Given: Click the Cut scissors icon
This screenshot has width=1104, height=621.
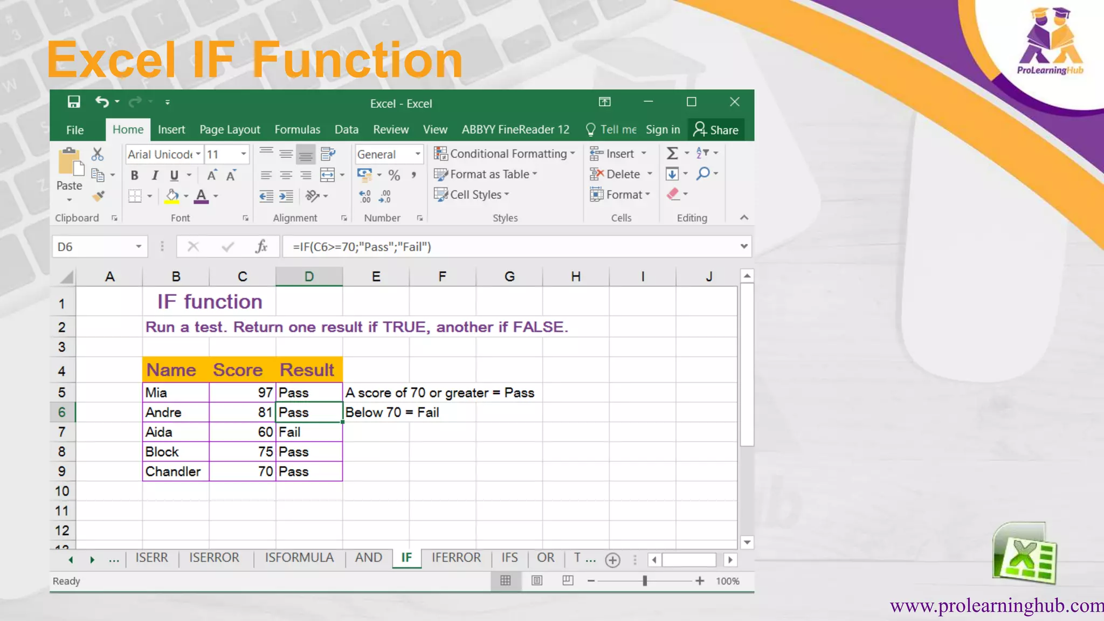Looking at the screenshot, I should click(98, 155).
